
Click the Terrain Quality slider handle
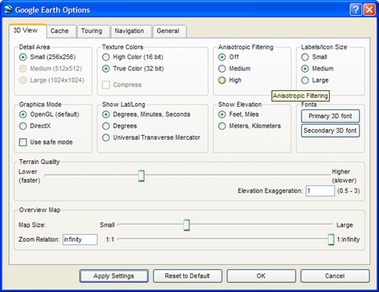click(x=142, y=176)
